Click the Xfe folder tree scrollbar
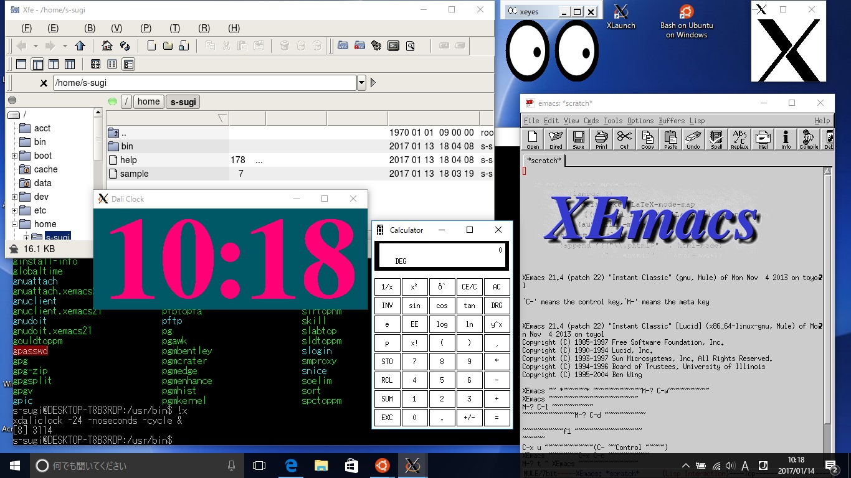The height and width of the screenshot is (478, 851). click(98, 138)
